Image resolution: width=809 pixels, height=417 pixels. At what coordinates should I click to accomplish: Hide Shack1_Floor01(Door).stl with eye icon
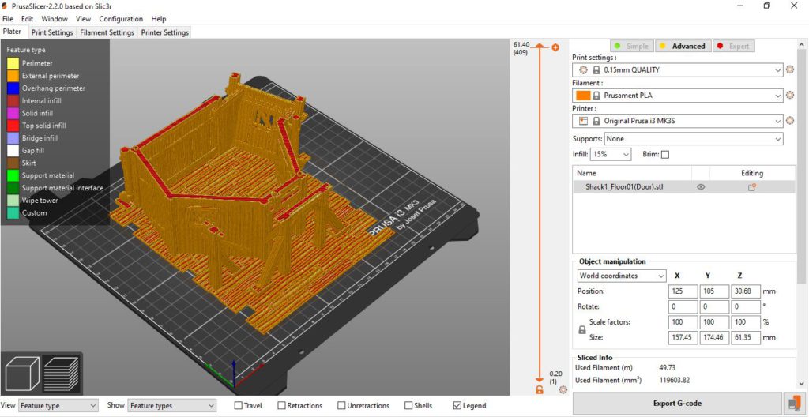(701, 187)
